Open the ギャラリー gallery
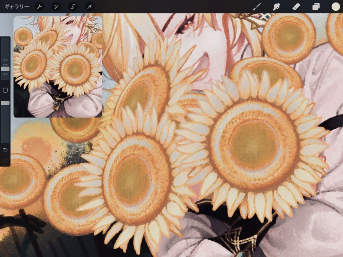This screenshot has height=257, width=343. (x=17, y=6)
